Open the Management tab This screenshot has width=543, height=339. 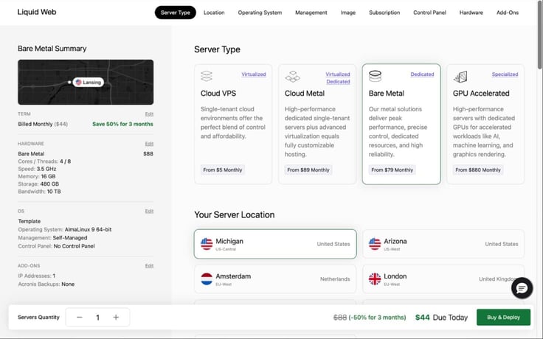click(x=311, y=13)
